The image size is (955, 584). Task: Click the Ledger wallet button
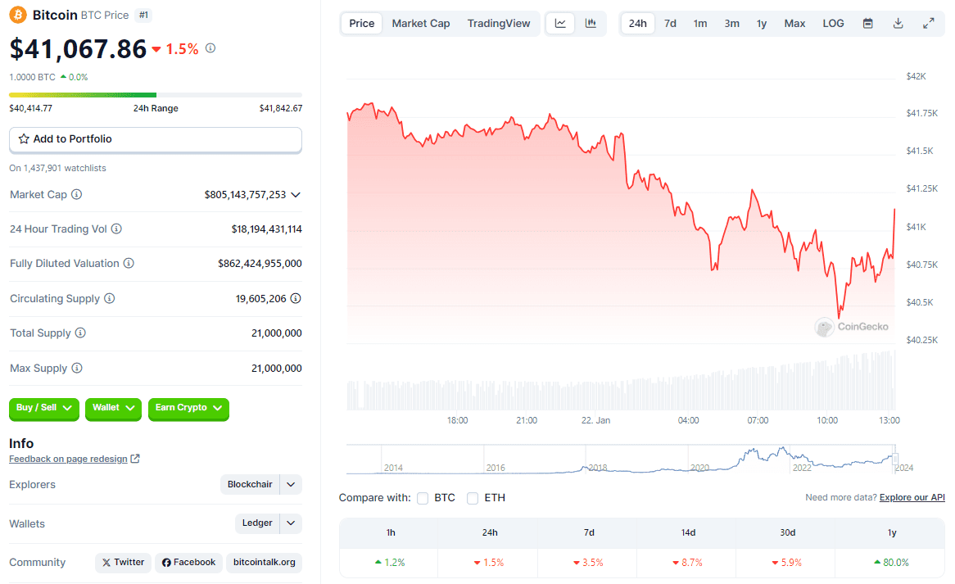click(x=257, y=523)
